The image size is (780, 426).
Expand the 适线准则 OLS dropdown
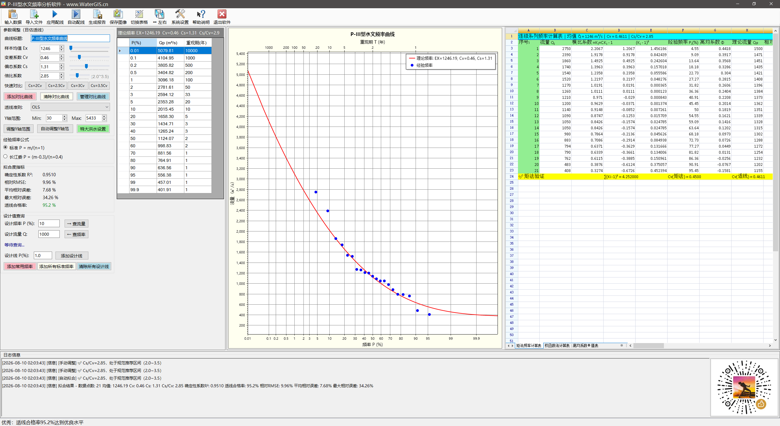pos(70,107)
